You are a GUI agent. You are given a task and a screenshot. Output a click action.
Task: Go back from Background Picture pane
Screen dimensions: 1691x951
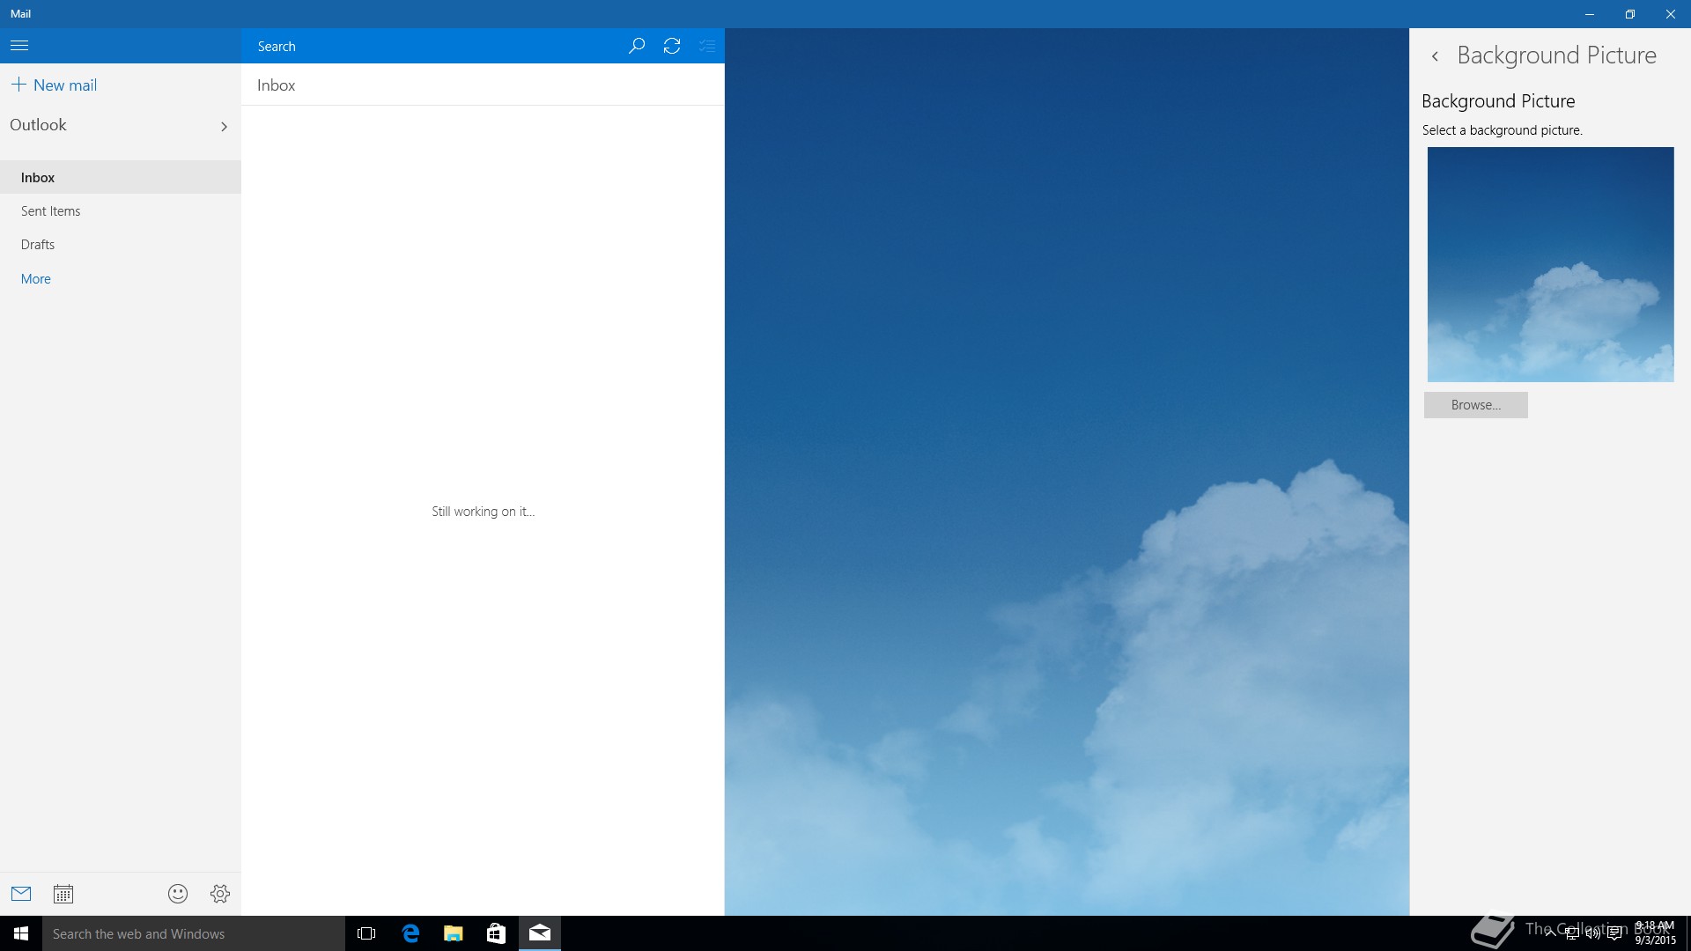click(1436, 56)
